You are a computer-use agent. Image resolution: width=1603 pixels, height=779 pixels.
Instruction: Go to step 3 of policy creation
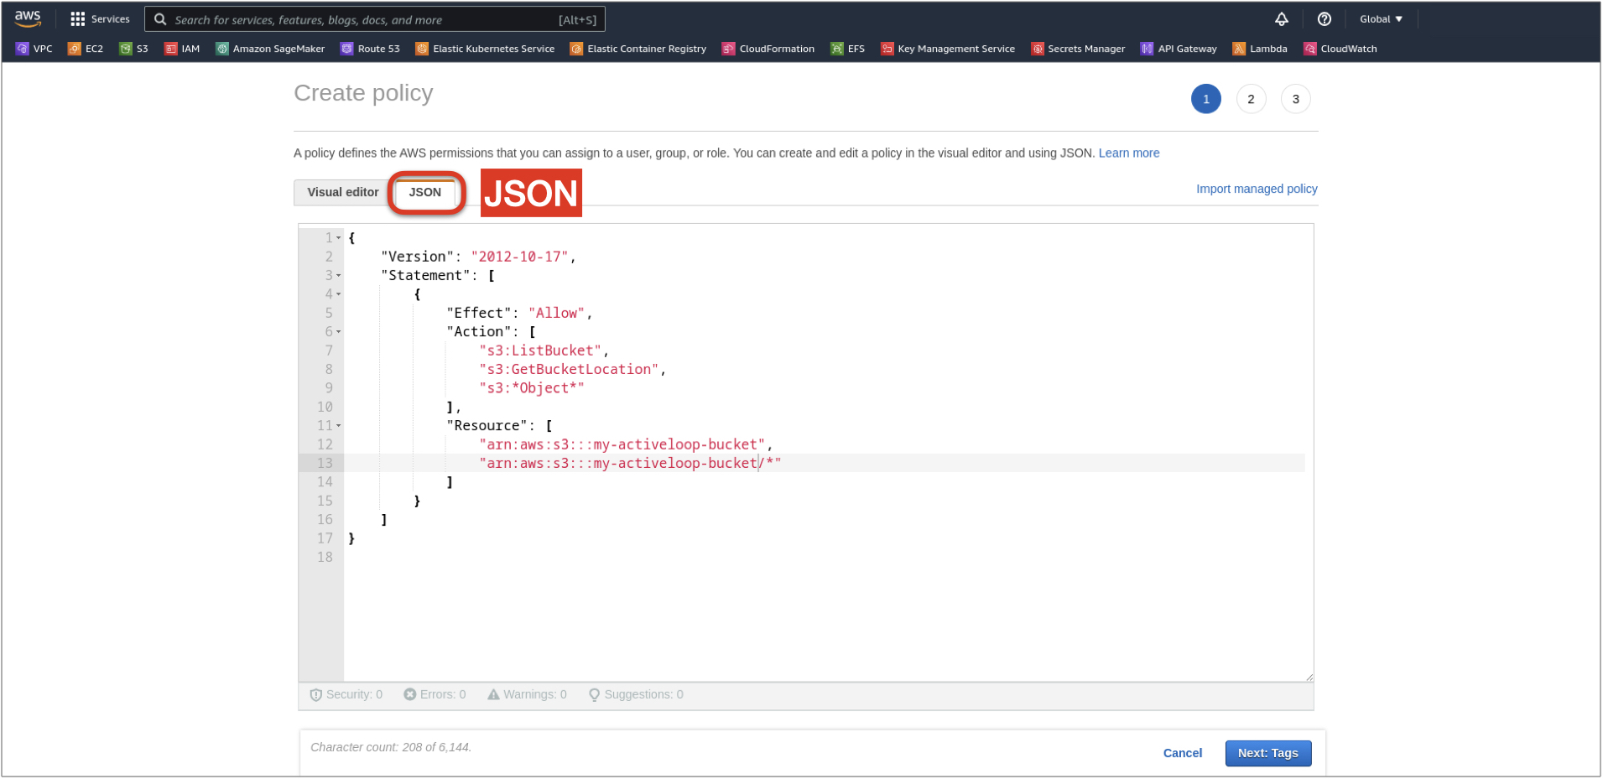(1296, 99)
